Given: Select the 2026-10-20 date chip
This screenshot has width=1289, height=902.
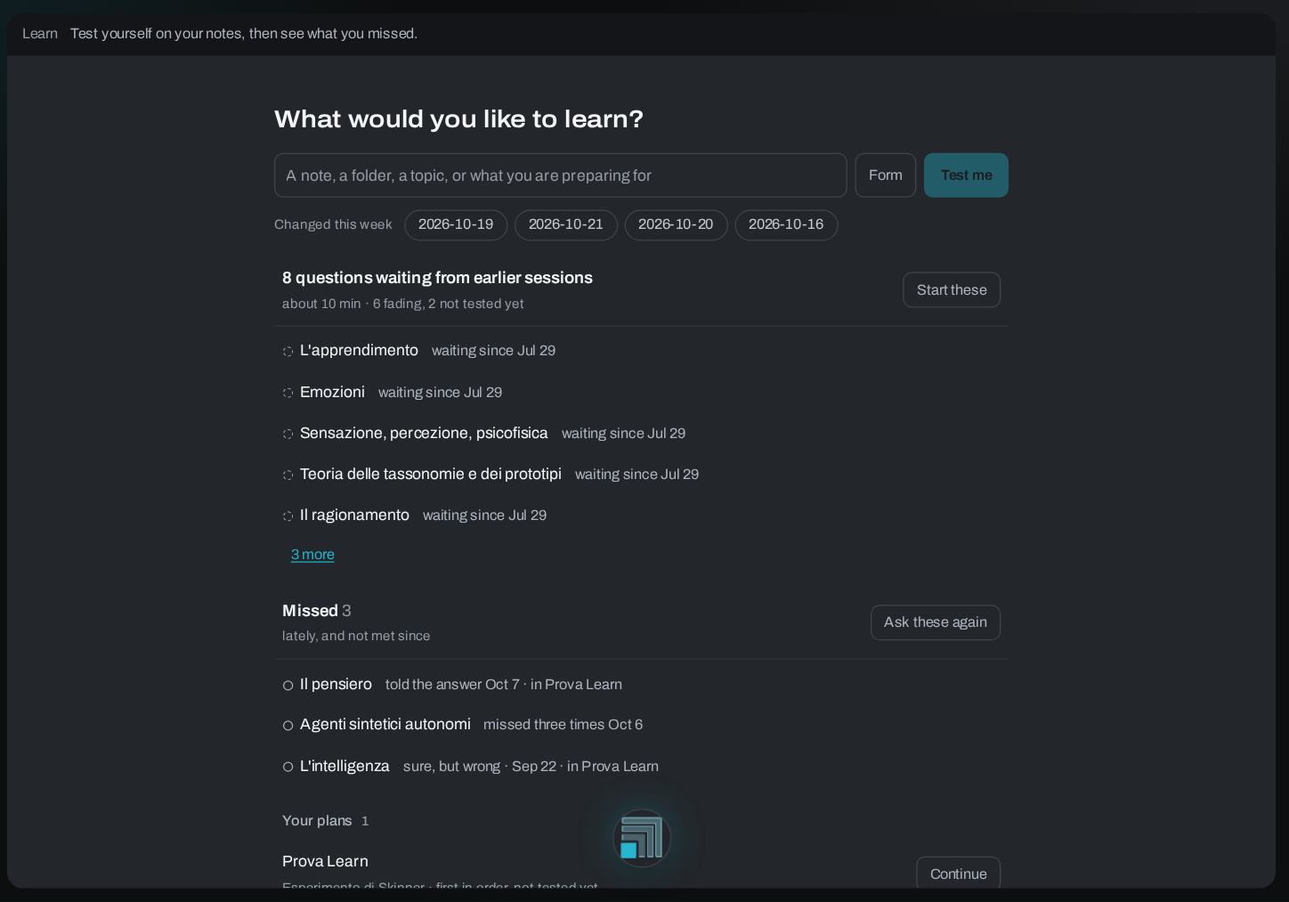Looking at the screenshot, I should pyautogui.click(x=676, y=224).
